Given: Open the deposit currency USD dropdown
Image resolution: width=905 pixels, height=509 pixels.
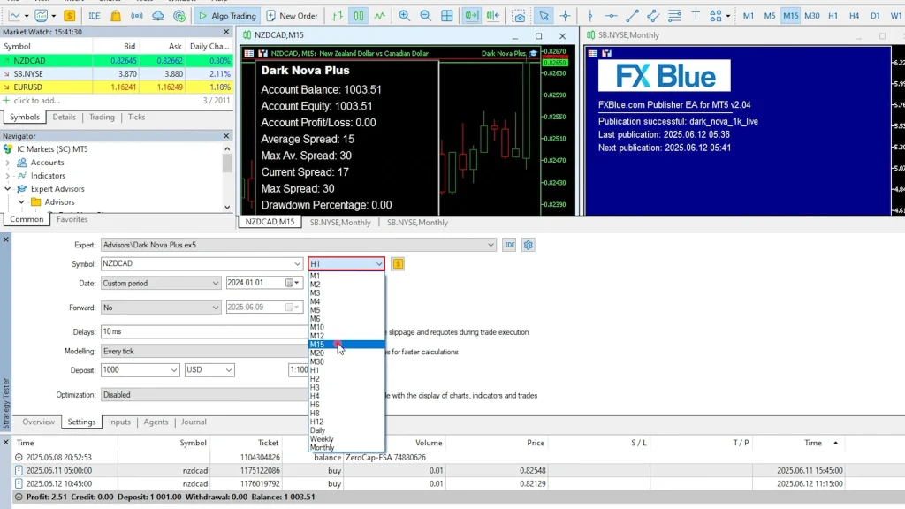Looking at the screenshot, I should pyautogui.click(x=209, y=370).
